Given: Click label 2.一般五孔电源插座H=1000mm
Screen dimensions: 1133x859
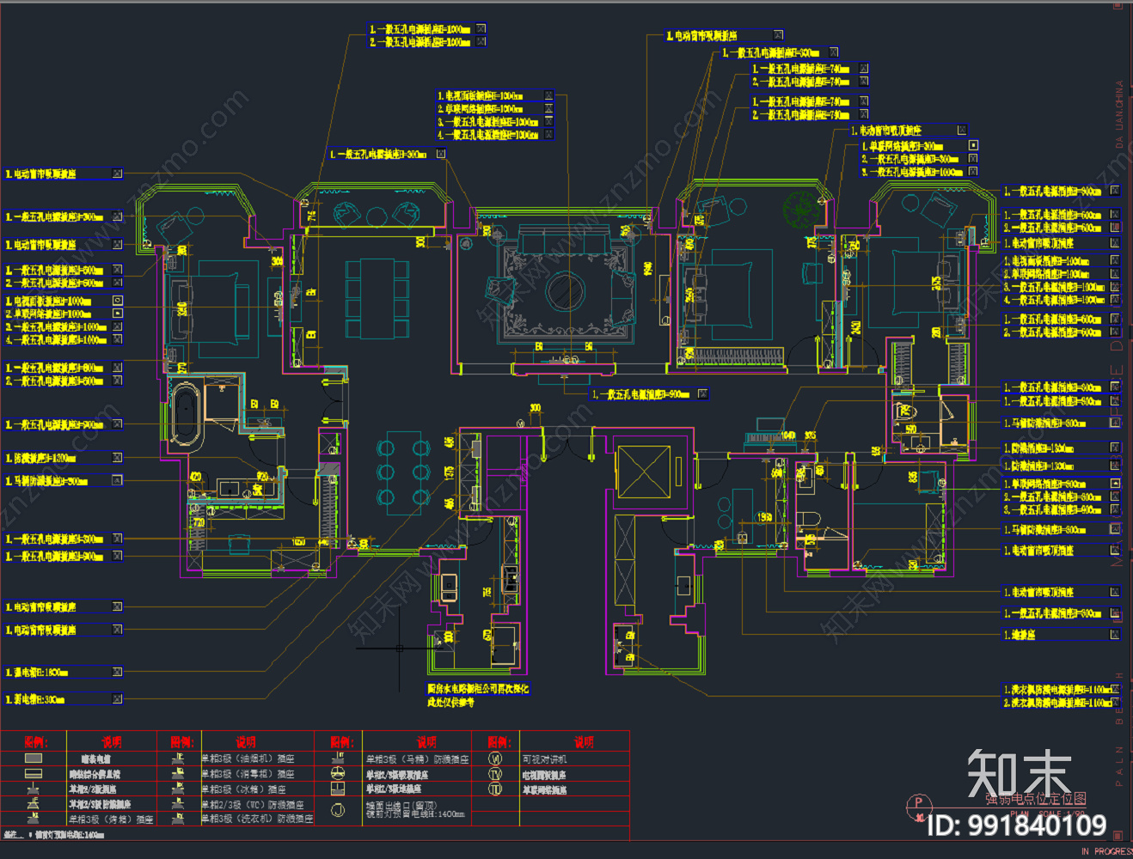Looking at the screenshot, I should point(420,42).
